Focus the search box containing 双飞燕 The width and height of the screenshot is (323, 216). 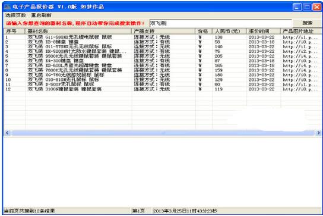coord(221,23)
